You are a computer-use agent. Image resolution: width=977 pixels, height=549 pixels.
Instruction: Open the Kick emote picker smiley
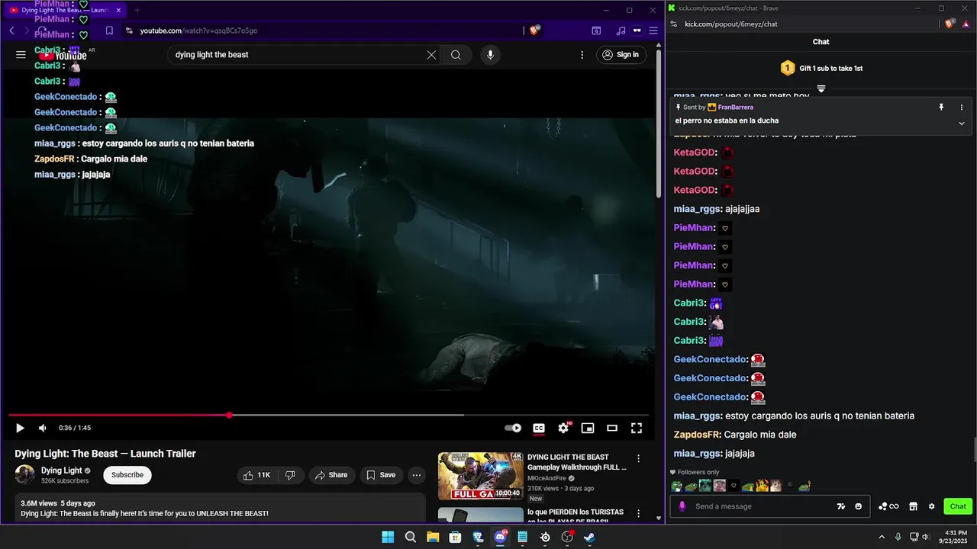[x=858, y=506]
